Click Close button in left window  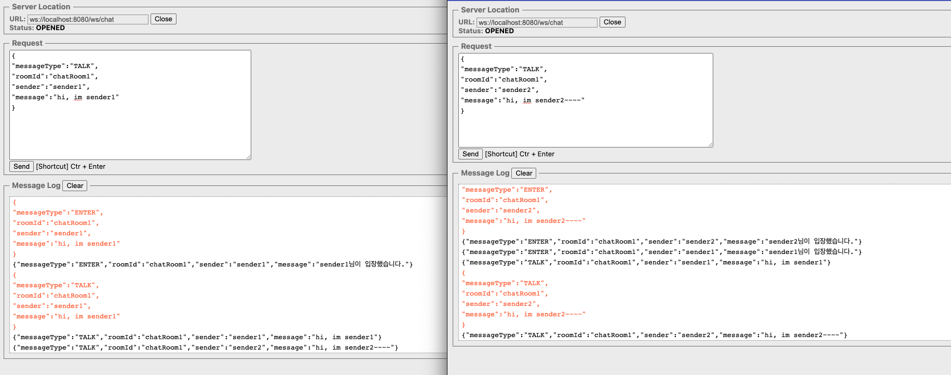(164, 19)
